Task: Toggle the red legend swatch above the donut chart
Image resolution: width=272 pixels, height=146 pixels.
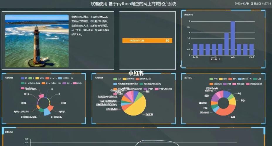Action: click(230, 79)
